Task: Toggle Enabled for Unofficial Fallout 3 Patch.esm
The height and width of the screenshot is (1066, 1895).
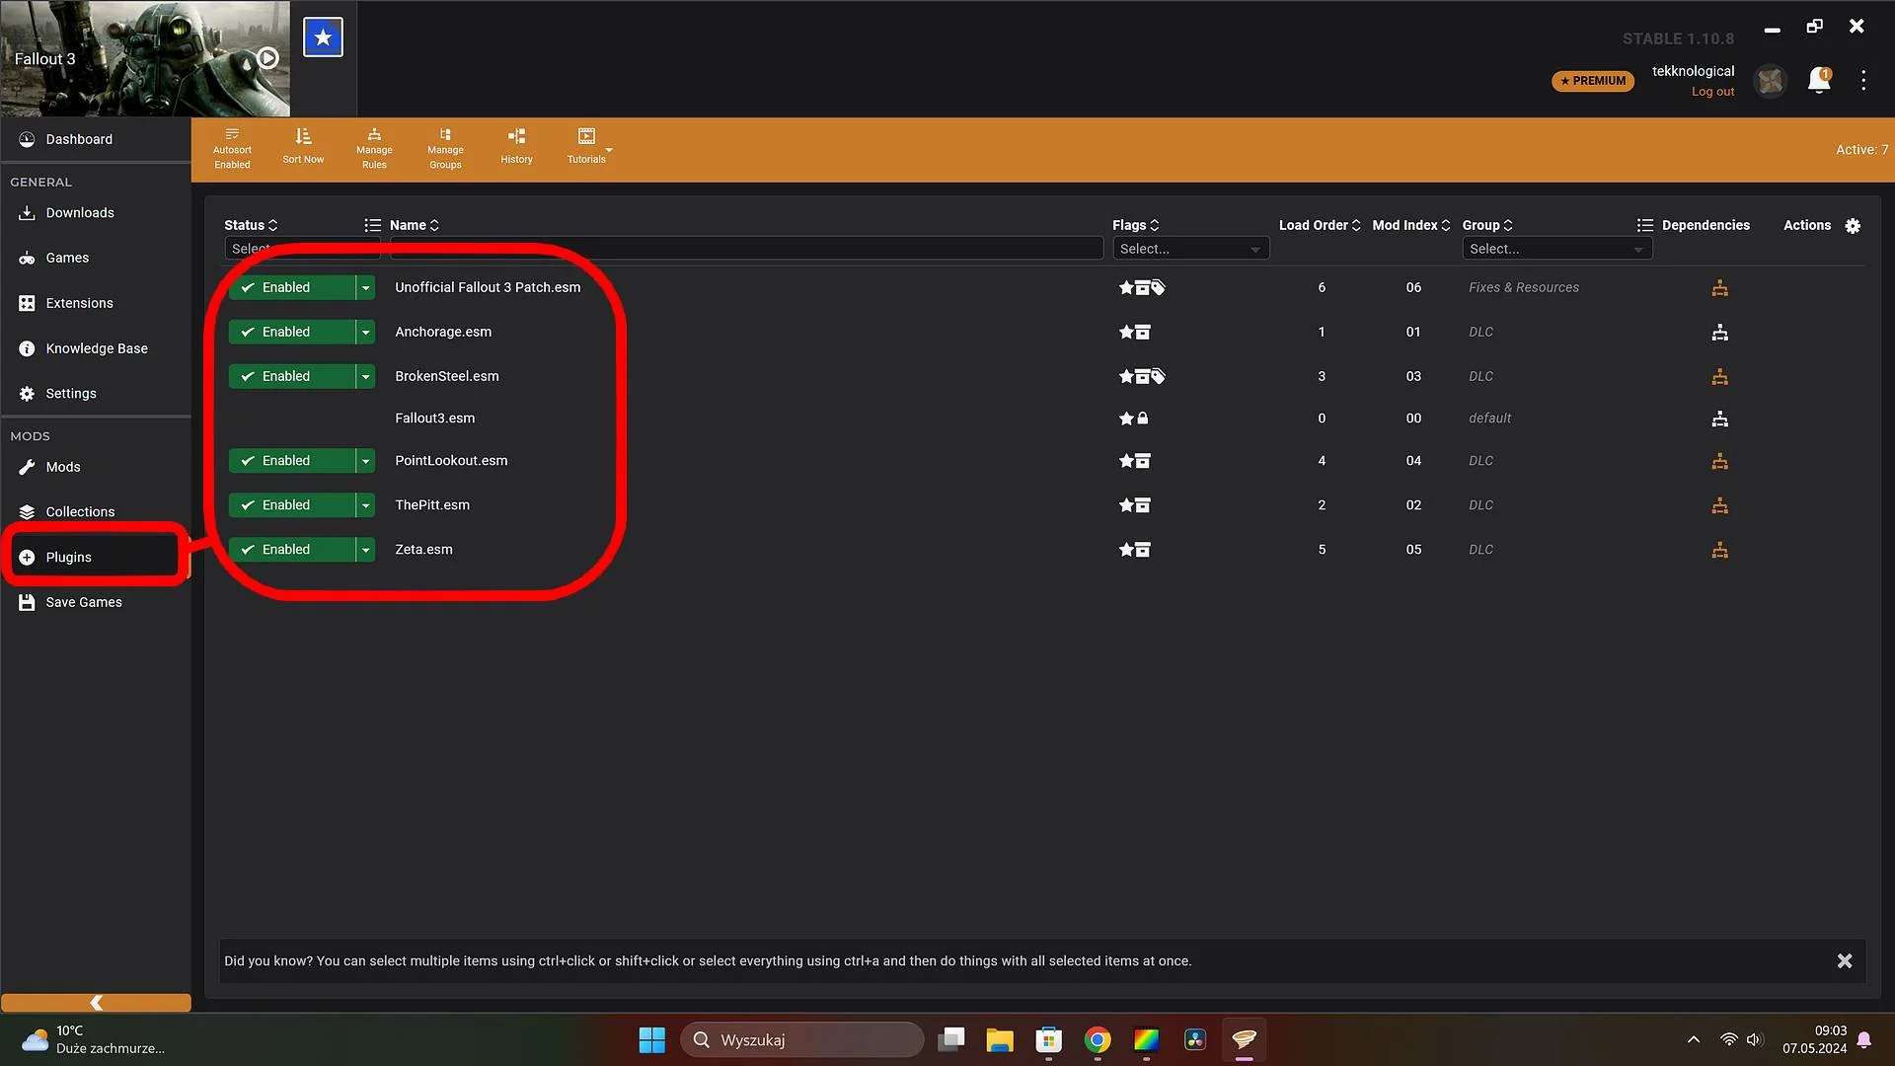Action: (291, 287)
